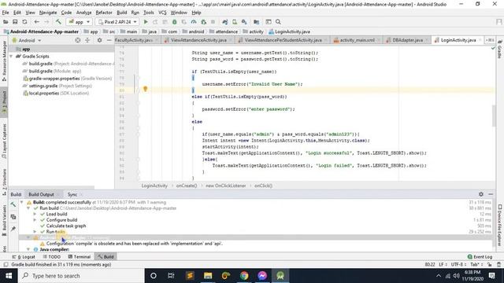Image resolution: width=504 pixels, height=283 pixels.
Task: Open the VCS menu
Action: click(162, 13)
